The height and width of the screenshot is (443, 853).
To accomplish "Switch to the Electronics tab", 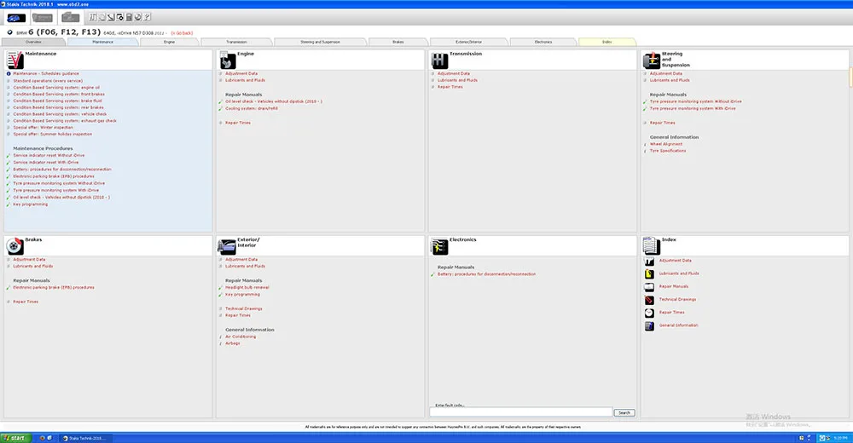I will (543, 42).
